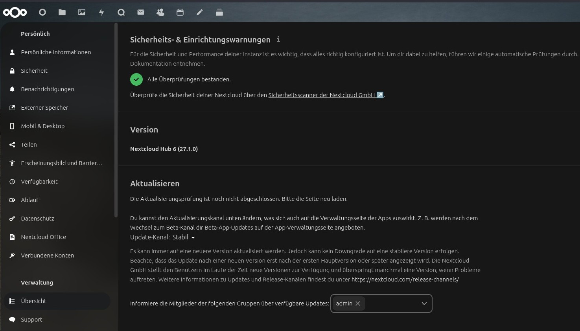Open the Update-Kanal Stabil dropdown
Screen dimensions: 580x331
[x=184, y=237]
